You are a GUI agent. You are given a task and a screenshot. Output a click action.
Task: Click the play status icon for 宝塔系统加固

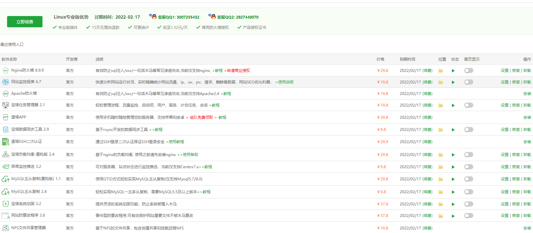click(453, 204)
